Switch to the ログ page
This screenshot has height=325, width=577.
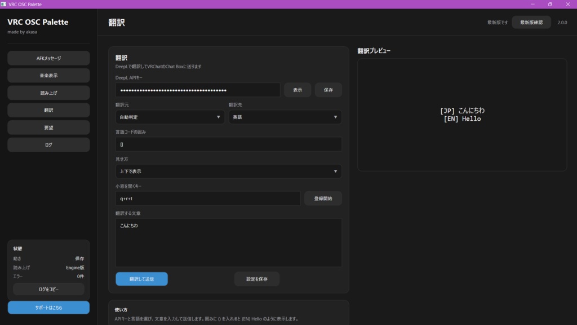(x=48, y=145)
